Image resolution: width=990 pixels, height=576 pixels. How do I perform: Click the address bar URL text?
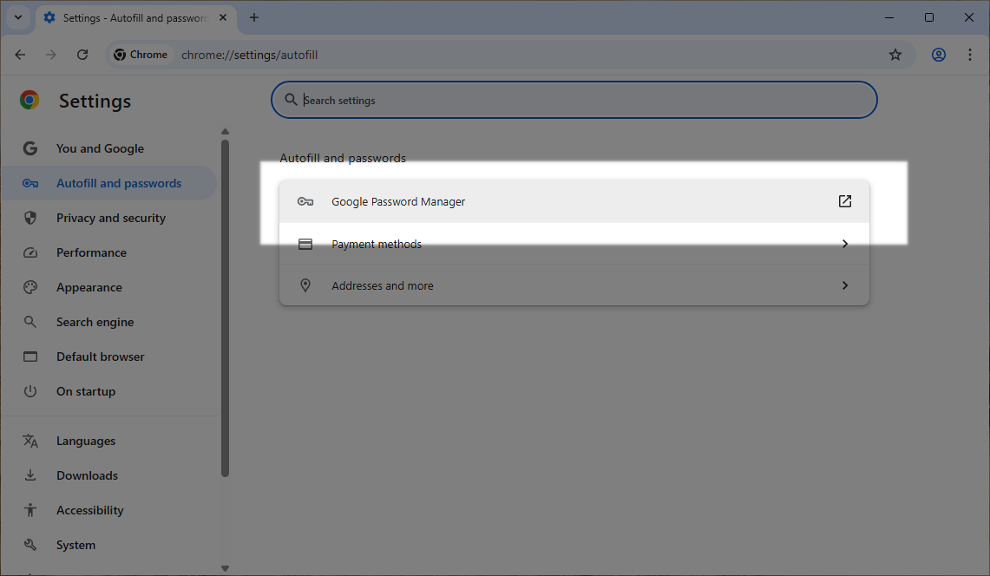point(249,55)
